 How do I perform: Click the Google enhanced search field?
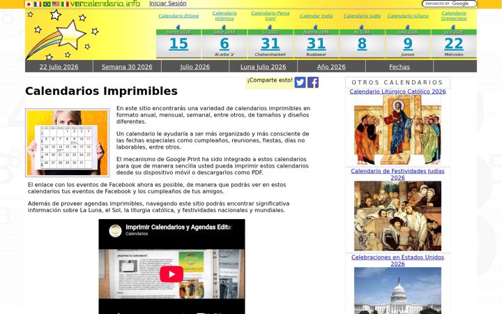tap(449, 4)
